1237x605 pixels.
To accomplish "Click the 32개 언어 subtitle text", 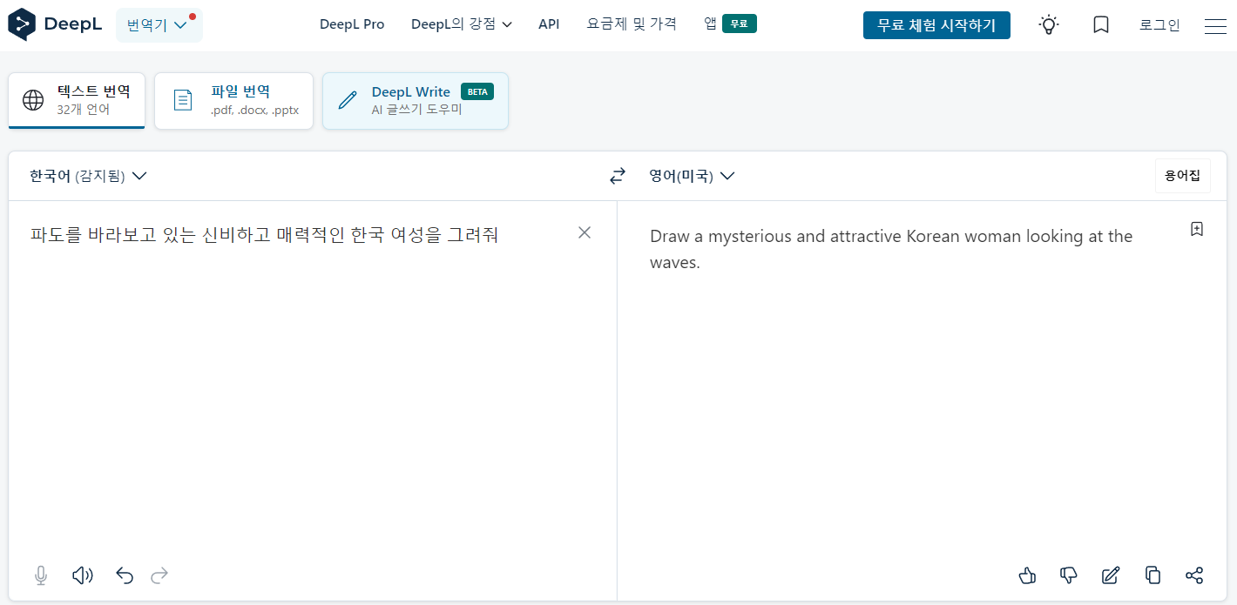I will coord(84,110).
